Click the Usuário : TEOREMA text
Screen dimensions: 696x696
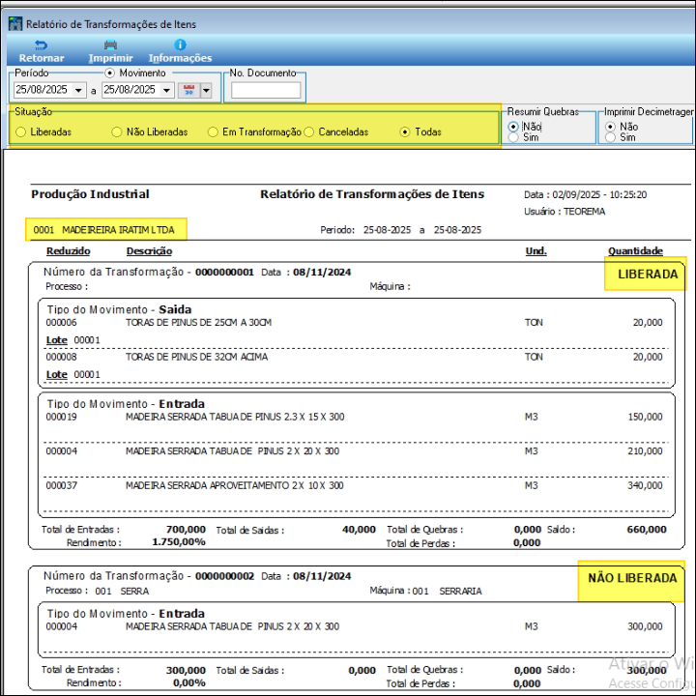[x=565, y=212]
